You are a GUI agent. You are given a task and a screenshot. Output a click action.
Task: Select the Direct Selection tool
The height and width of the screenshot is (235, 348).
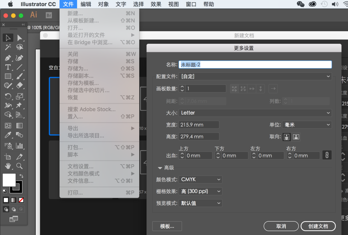pyautogui.click(x=20, y=38)
